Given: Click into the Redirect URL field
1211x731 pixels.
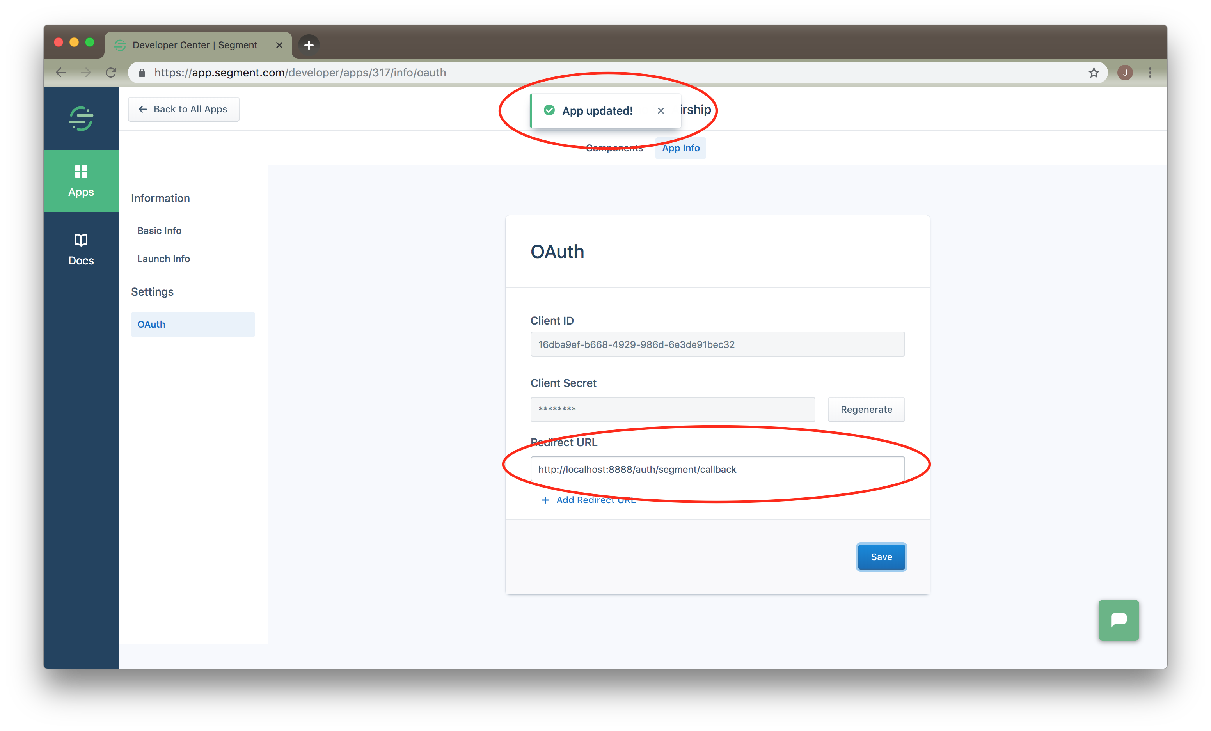Looking at the screenshot, I should 717,469.
